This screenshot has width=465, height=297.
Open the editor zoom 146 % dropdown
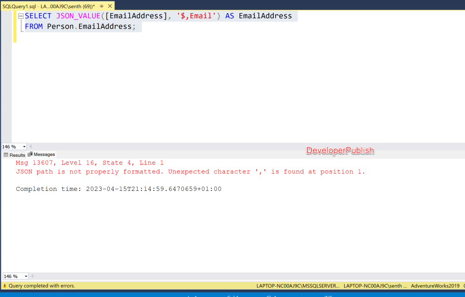pos(24,147)
